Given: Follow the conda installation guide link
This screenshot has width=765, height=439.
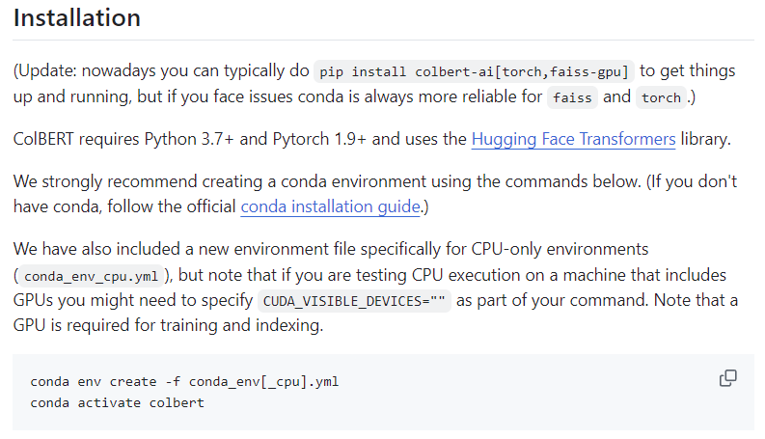Looking at the screenshot, I should pos(330,206).
